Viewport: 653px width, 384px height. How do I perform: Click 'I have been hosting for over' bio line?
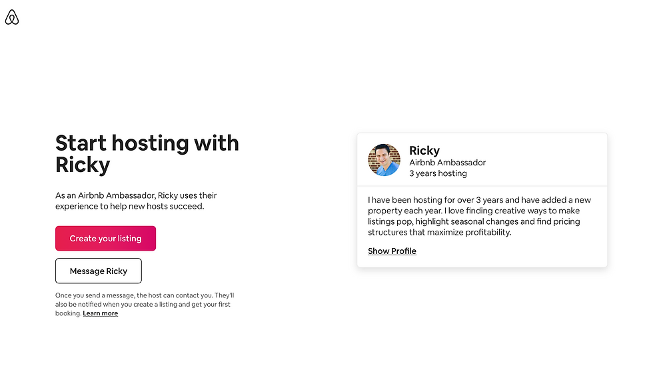[x=479, y=200]
